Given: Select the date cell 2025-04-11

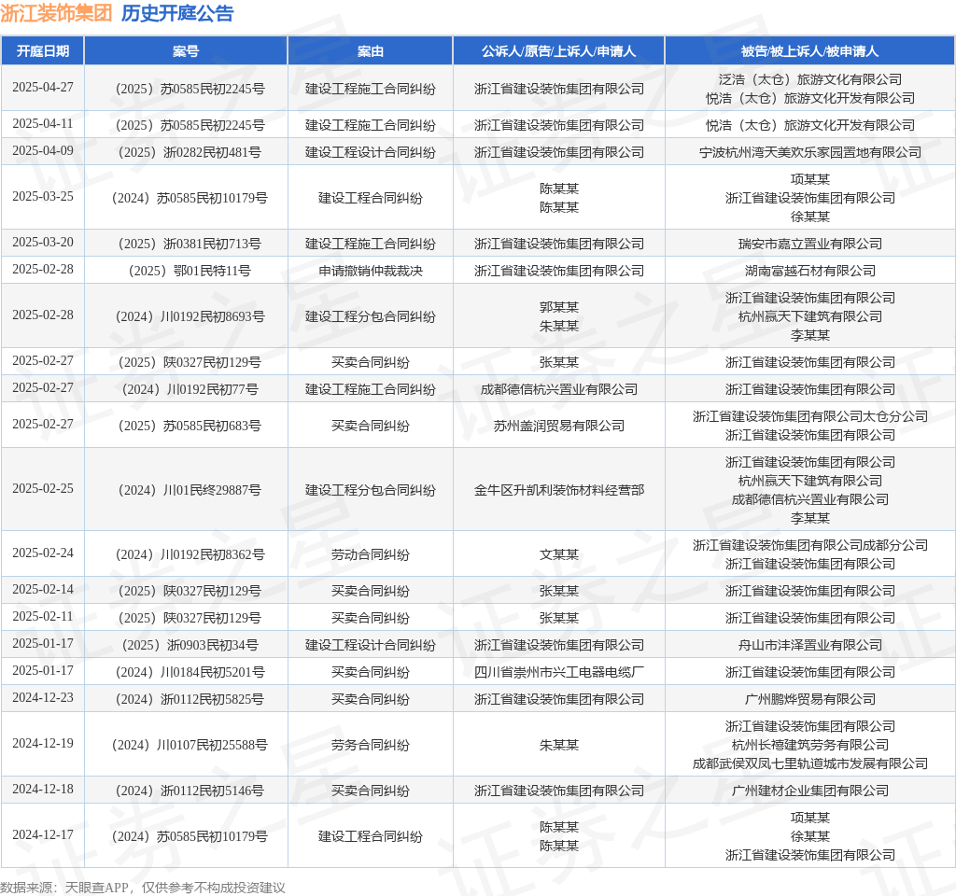Looking at the screenshot, I should click(x=43, y=124).
